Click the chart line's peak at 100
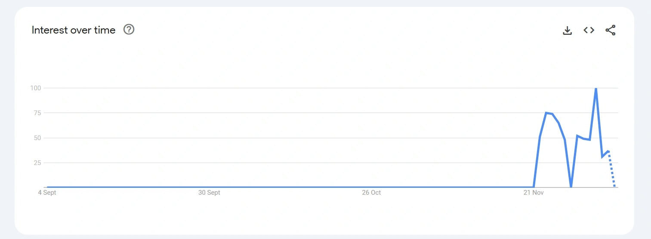Image resolution: width=651 pixels, height=239 pixels. [x=595, y=88]
